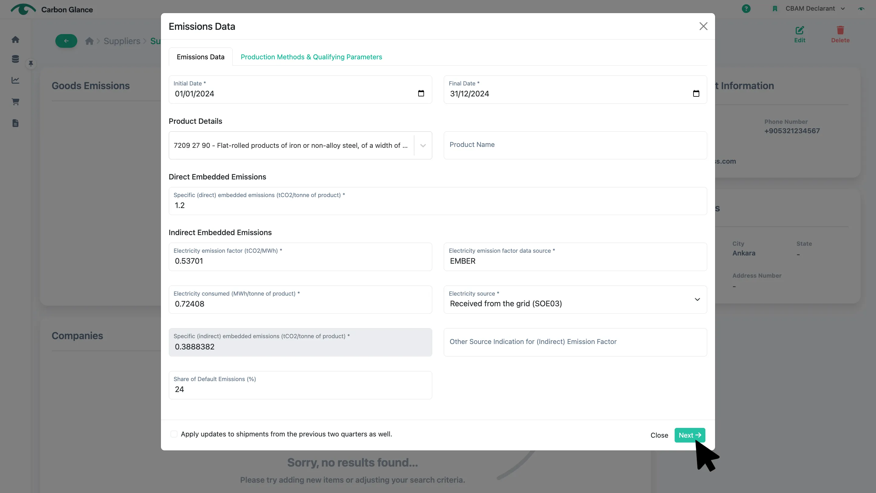Click the Close button in dialog footer

pos(659,435)
